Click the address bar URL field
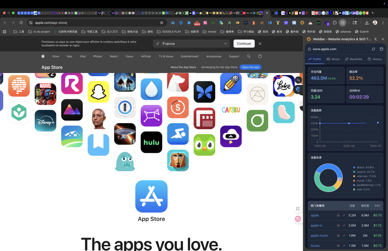The height and width of the screenshot is (251, 388). pos(97,23)
